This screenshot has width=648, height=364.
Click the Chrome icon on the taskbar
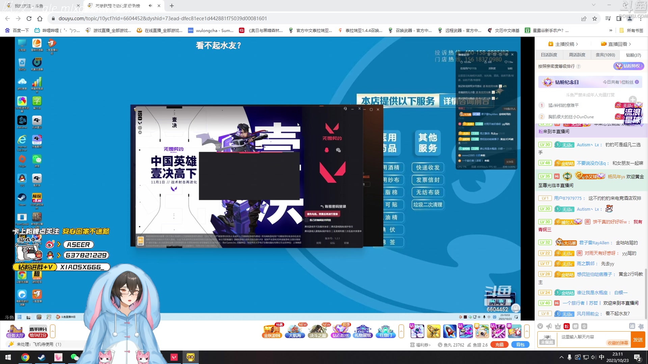coord(25,357)
